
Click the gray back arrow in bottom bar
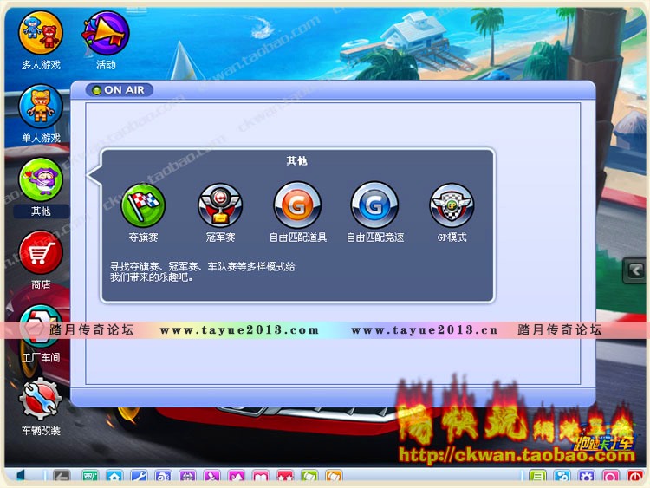coord(62,477)
